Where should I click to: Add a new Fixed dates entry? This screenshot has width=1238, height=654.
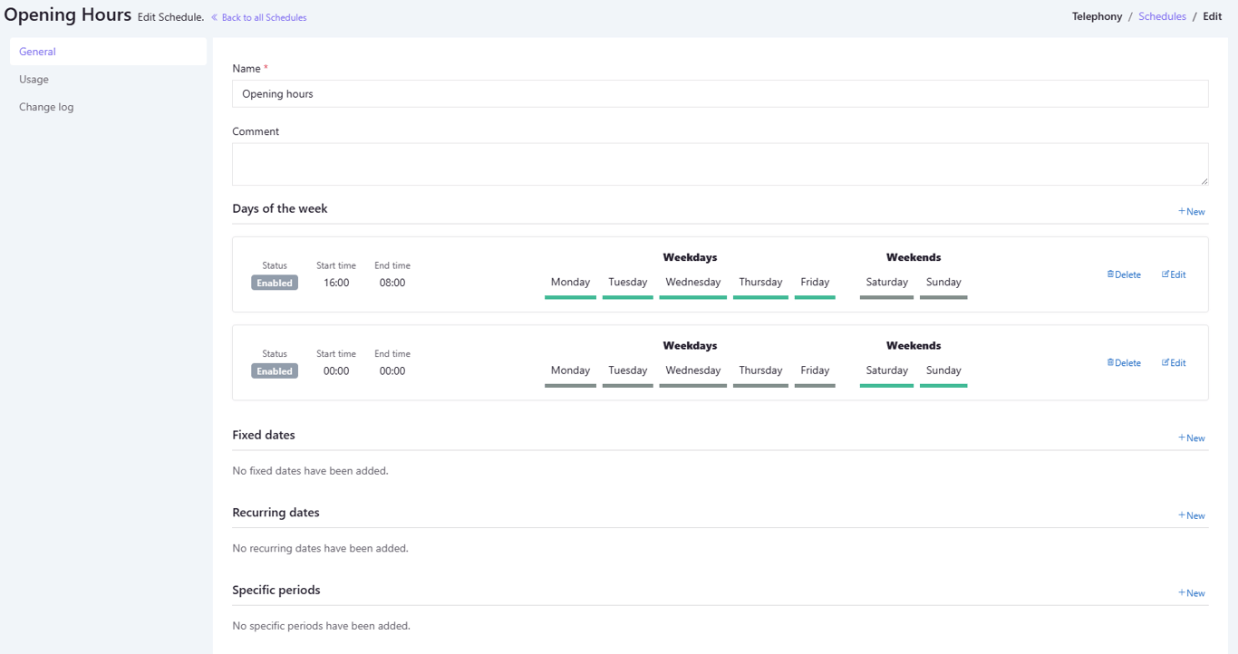[x=1191, y=438]
